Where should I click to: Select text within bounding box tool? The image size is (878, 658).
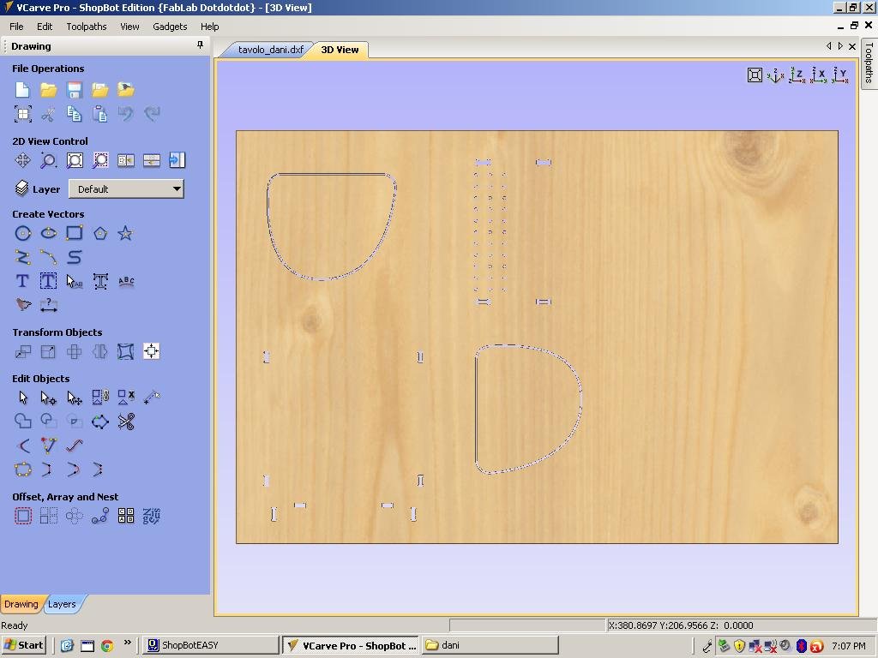48,281
